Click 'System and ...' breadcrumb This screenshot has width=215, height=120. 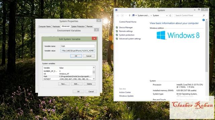[x=143, y=16]
